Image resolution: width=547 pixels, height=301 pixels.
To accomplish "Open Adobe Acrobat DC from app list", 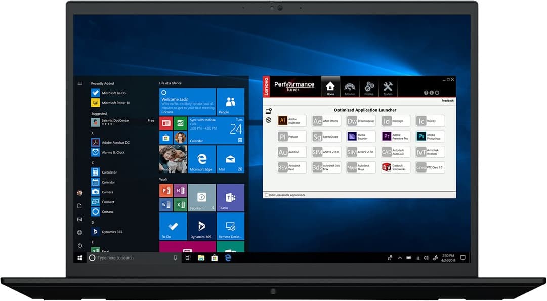I will tap(115, 143).
